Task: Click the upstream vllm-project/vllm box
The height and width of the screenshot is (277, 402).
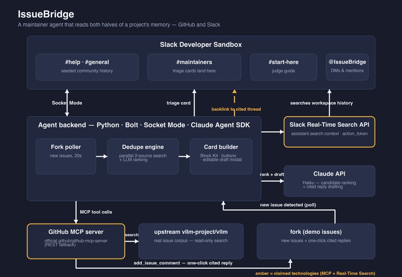Action: [x=191, y=241]
